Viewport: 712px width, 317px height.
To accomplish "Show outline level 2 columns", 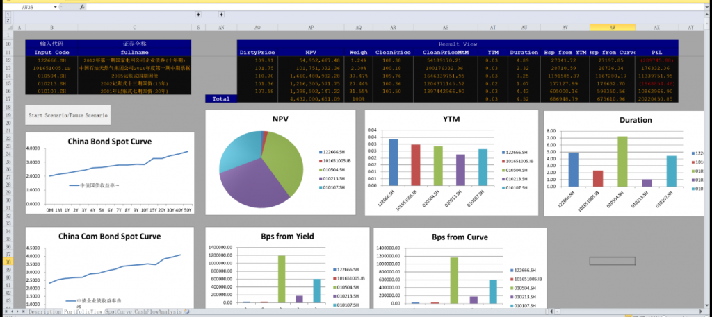I will pos(7,20).
